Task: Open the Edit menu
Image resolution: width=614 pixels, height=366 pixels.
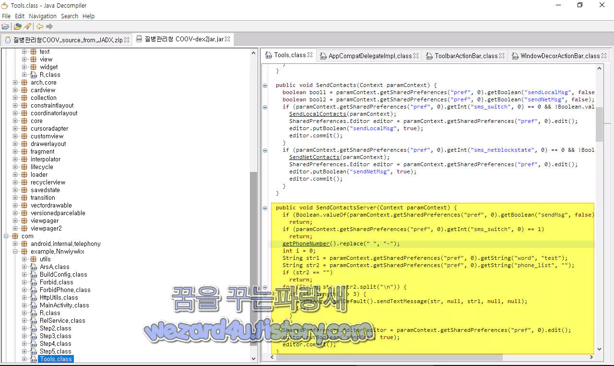Action: point(20,16)
